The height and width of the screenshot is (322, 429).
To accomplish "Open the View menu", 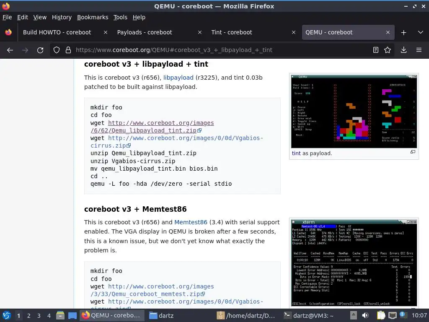I will click(40, 17).
